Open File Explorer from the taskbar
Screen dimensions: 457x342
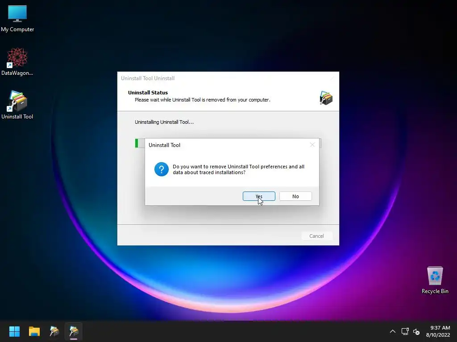tap(34, 331)
